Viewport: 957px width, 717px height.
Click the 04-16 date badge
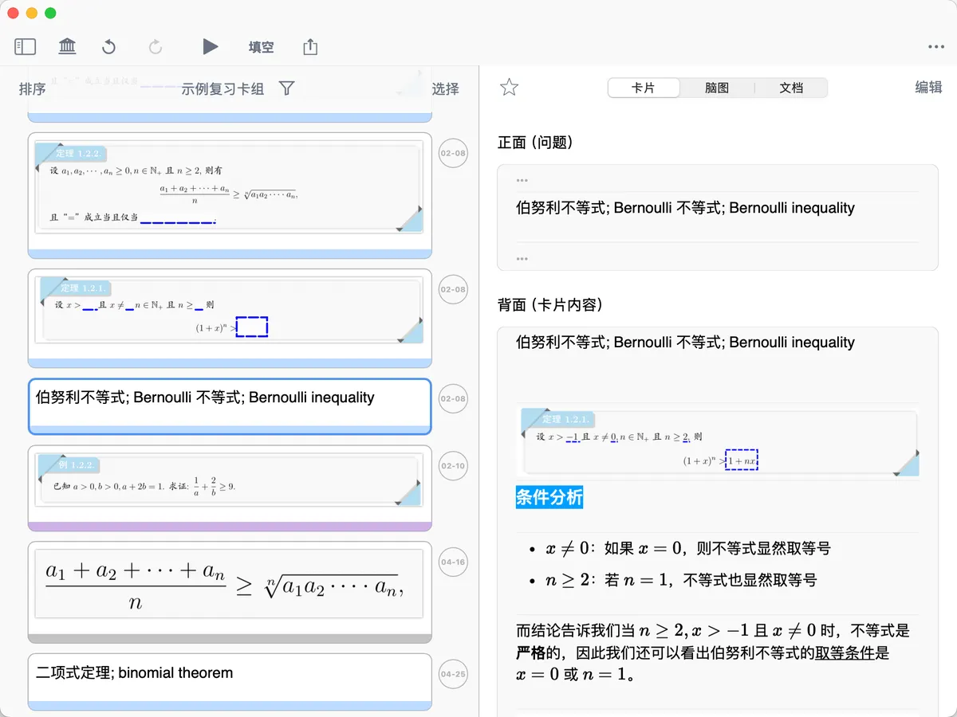453,562
